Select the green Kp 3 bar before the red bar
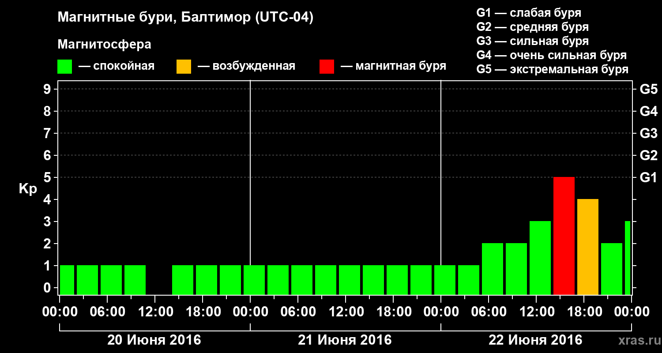Viewport: 662px width, 353px height. click(x=540, y=258)
